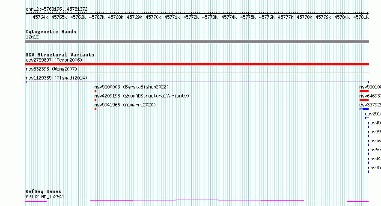Click the purple nsv1129365 variant line

pyautogui.click(x=197, y=82)
